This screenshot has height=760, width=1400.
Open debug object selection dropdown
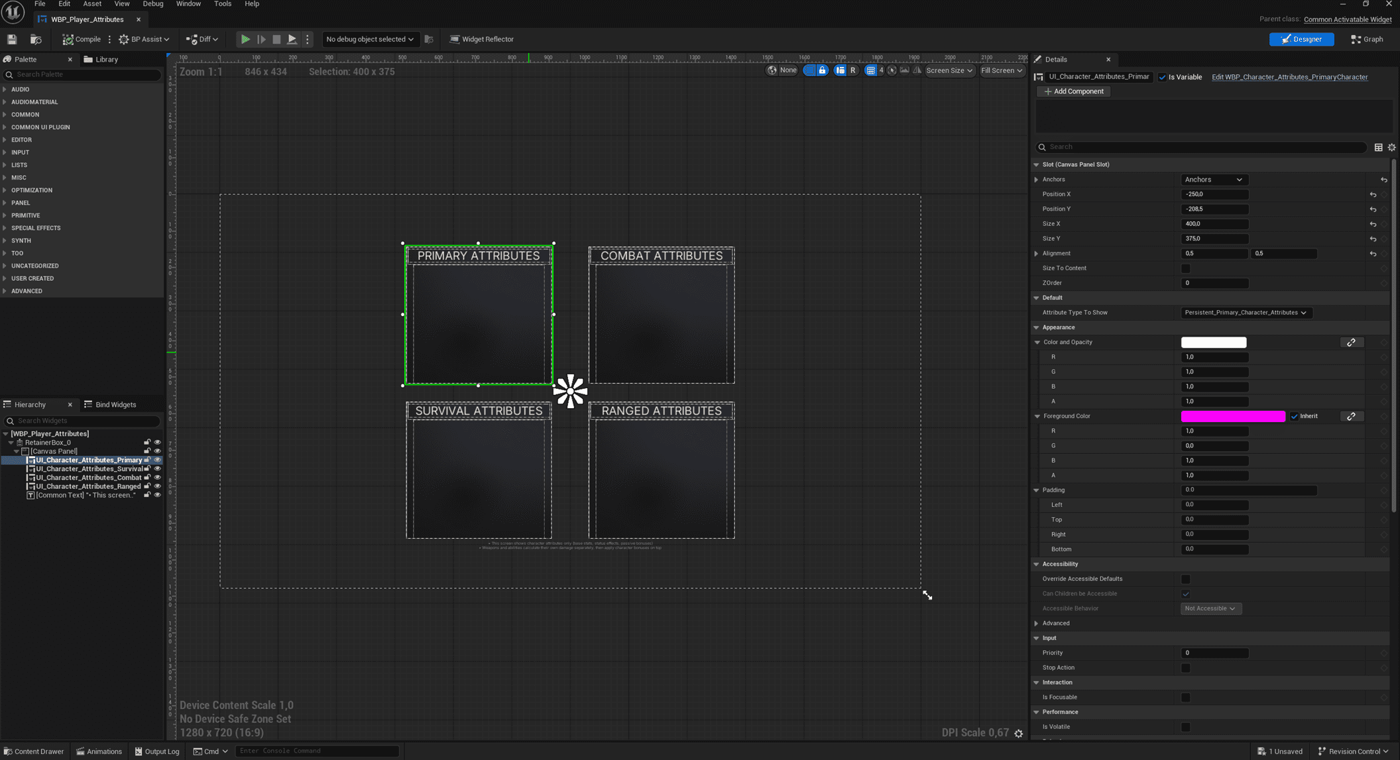click(x=370, y=39)
